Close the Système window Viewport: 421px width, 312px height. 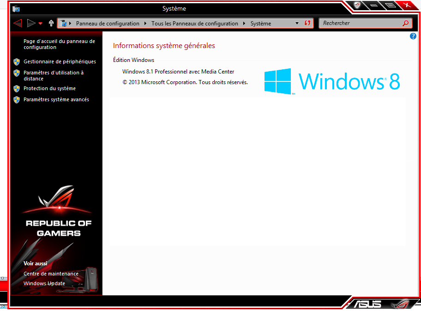tap(408, 5)
